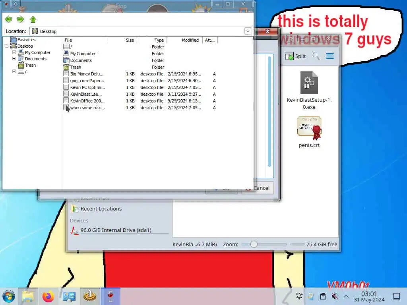Collapse the Desktop tree node
The height and width of the screenshot is (305, 407).
point(6,46)
